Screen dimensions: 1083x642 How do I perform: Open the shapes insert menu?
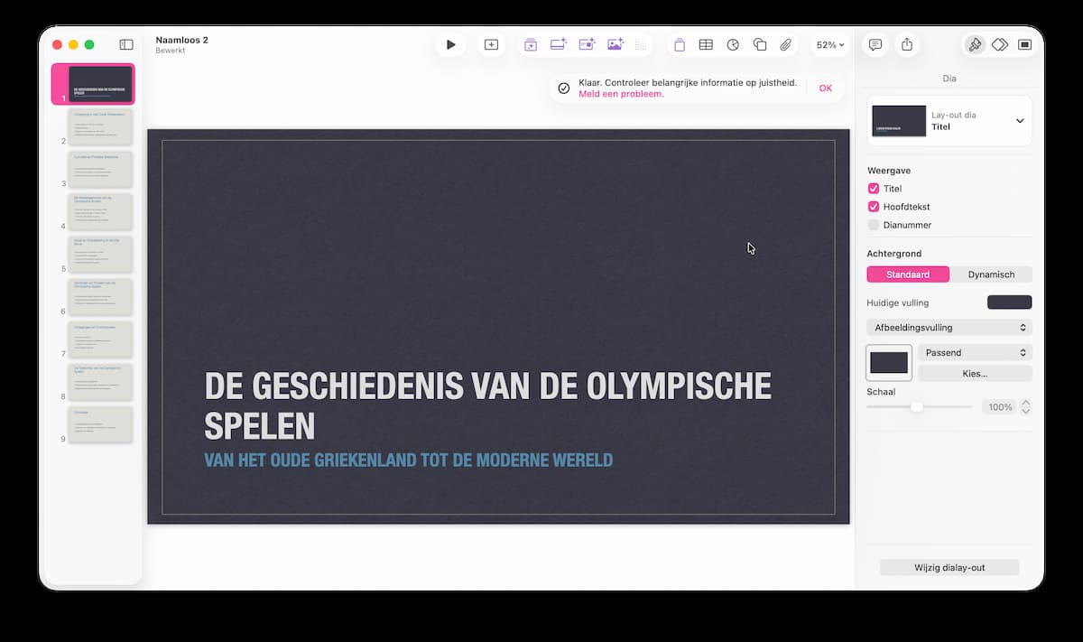pyautogui.click(x=760, y=44)
